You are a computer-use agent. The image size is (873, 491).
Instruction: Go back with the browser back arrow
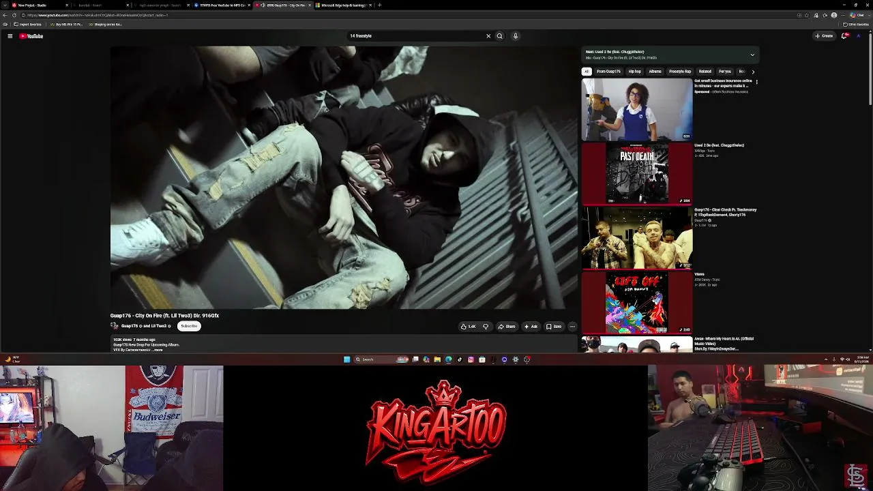[5, 15]
